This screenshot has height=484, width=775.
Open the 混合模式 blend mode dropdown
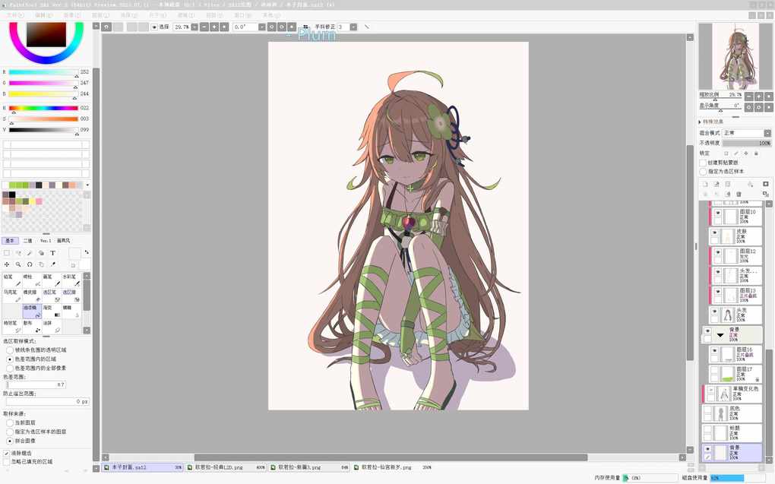coord(746,133)
